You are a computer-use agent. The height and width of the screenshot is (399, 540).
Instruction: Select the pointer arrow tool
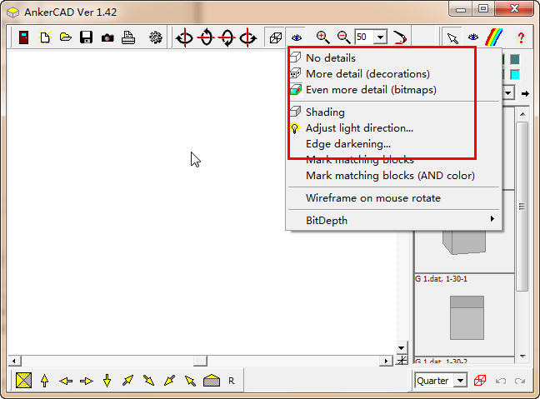click(x=452, y=37)
